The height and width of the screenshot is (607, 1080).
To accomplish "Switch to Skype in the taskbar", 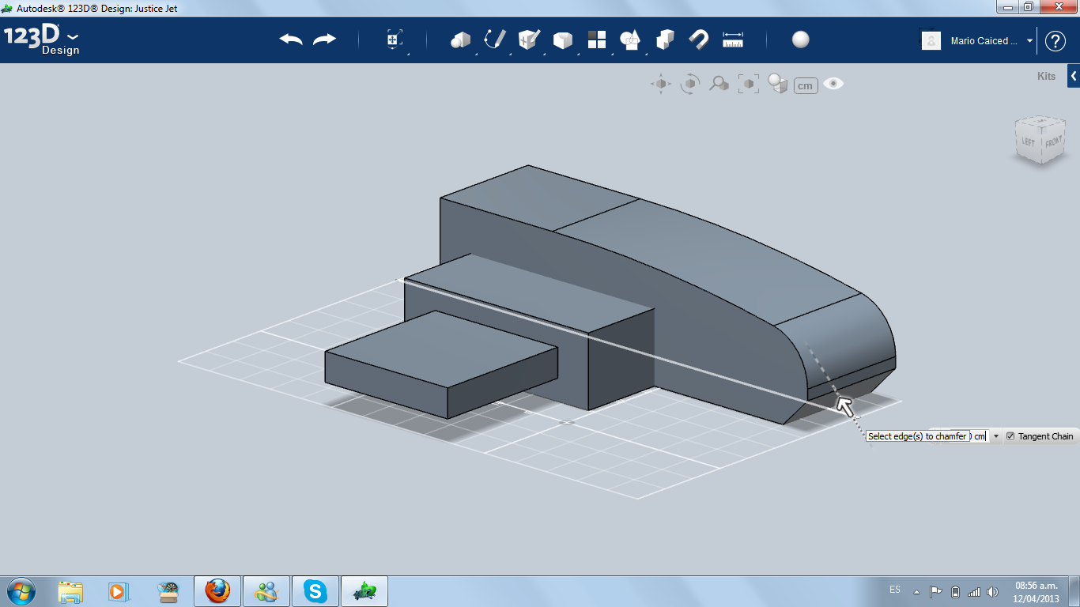I will [315, 591].
